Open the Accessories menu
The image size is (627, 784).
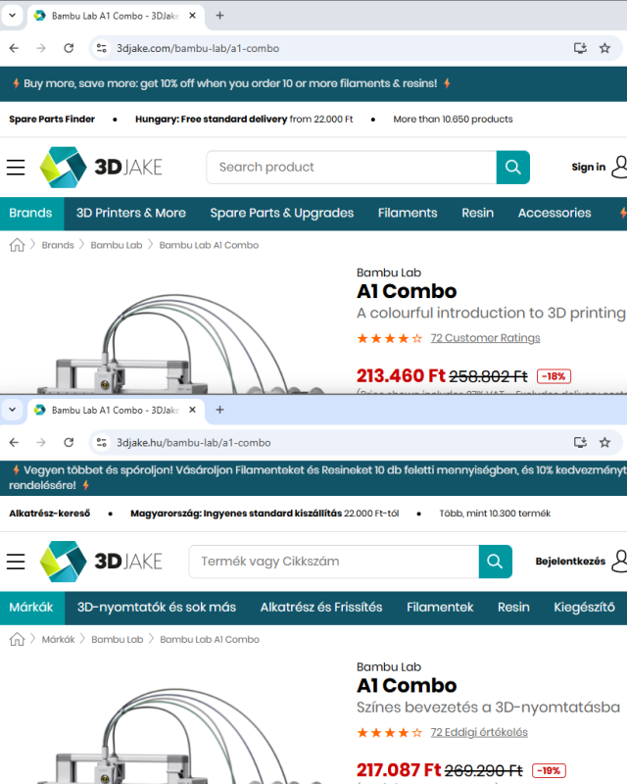(x=555, y=213)
